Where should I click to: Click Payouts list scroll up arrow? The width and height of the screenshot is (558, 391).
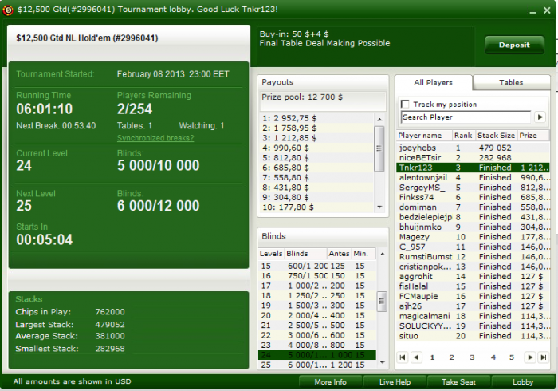[x=379, y=119]
